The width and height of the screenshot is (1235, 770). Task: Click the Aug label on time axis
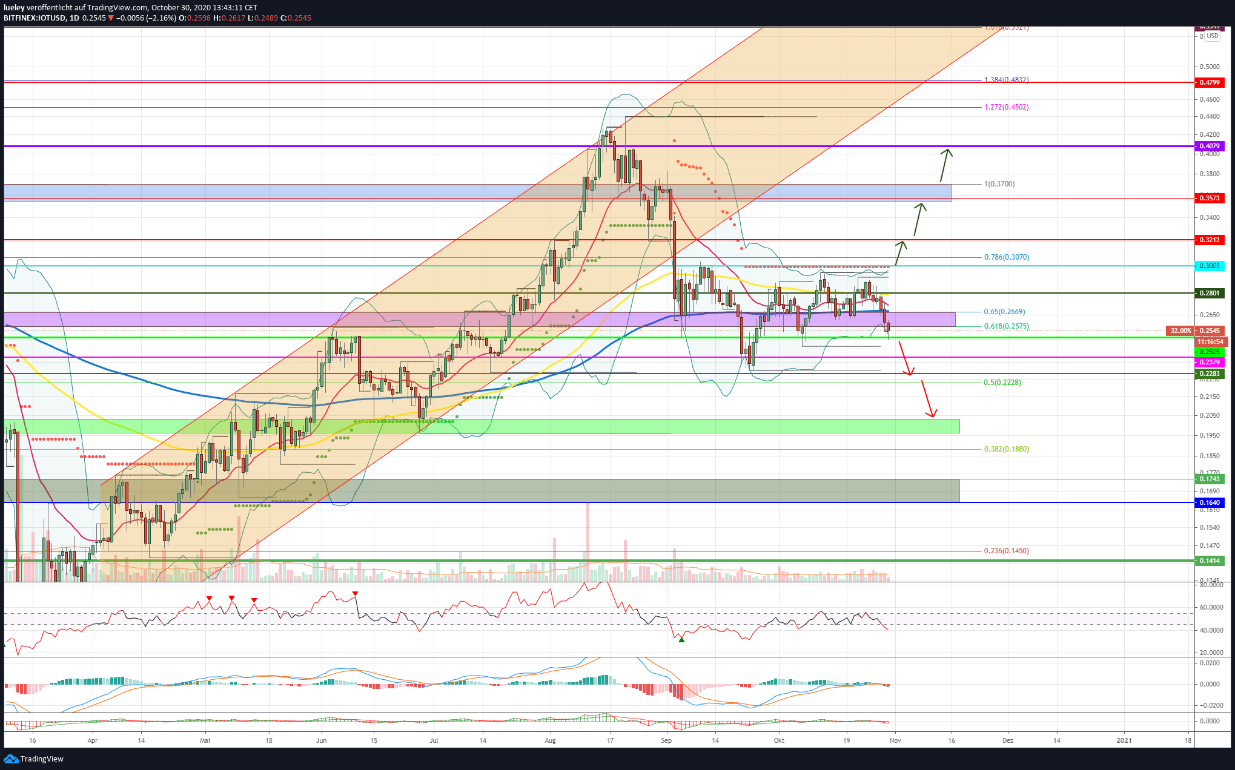[550, 740]
